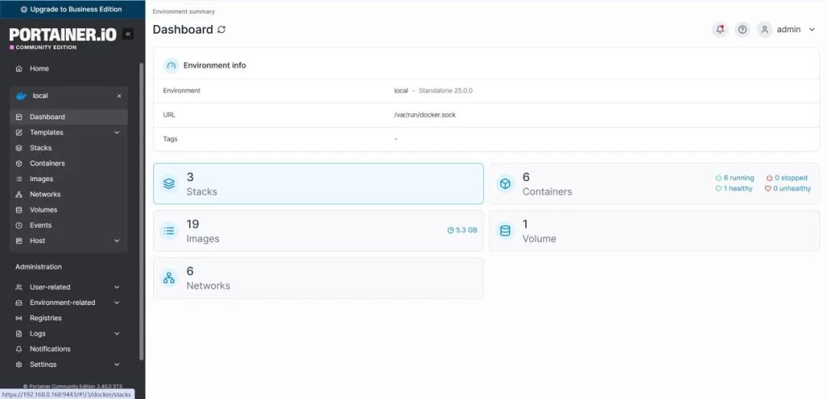Click the sidebar vertical scrollbar
This screenshot has height=399, width=827.
(142, 210)
